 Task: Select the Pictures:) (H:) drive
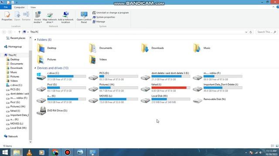tap(113, 88)
